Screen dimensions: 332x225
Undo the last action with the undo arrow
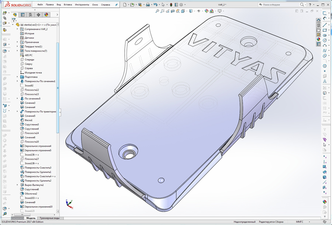point(155,5)
